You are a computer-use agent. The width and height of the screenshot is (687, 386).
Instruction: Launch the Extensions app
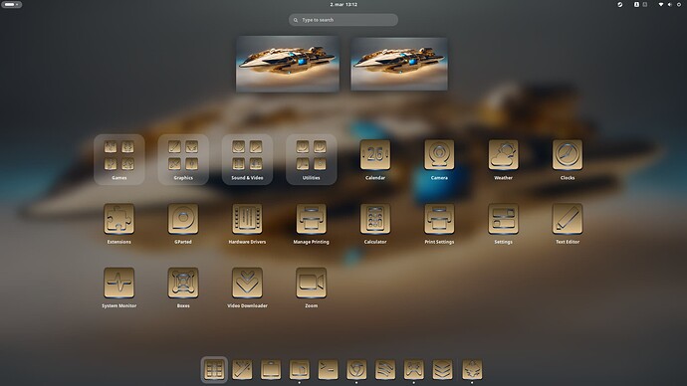pos(119,223)
